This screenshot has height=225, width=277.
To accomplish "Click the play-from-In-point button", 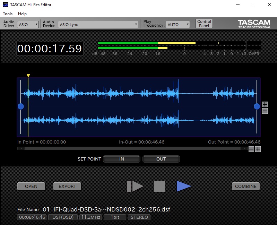I will pos(135,186).
